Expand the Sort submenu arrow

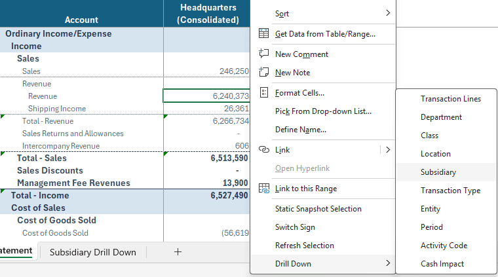388,12
